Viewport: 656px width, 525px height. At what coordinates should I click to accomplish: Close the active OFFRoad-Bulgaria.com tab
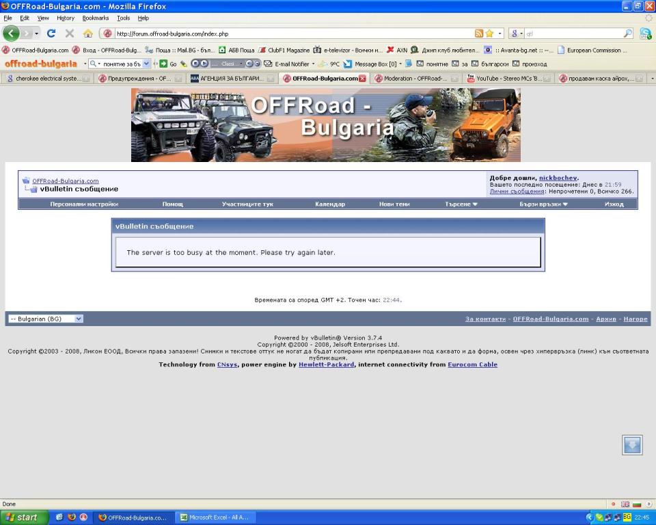click(362, 79)
